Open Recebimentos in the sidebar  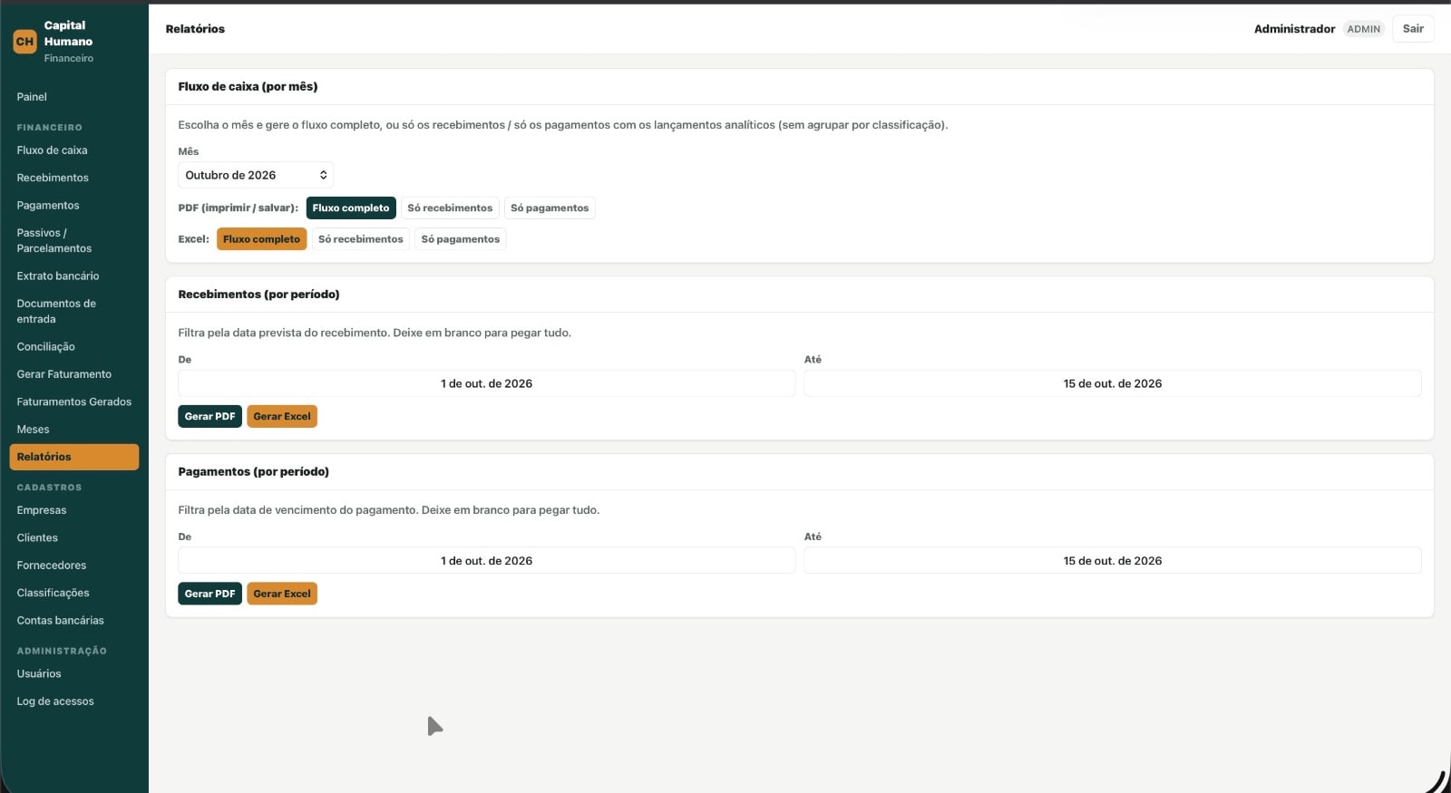74,178
